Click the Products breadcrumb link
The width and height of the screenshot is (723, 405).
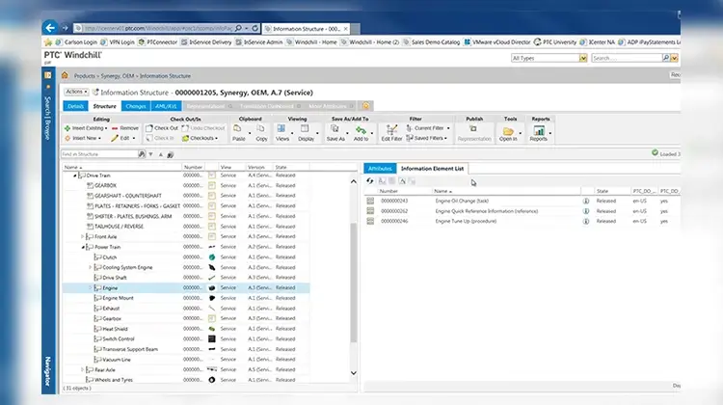[x=85, y=75]
